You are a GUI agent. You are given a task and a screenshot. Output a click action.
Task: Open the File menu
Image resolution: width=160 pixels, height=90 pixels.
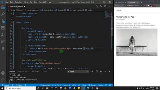coord(7,2)
